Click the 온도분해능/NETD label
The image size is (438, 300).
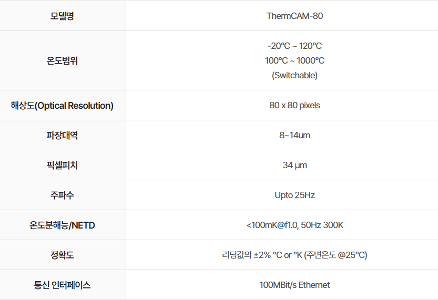coord(62,225)
